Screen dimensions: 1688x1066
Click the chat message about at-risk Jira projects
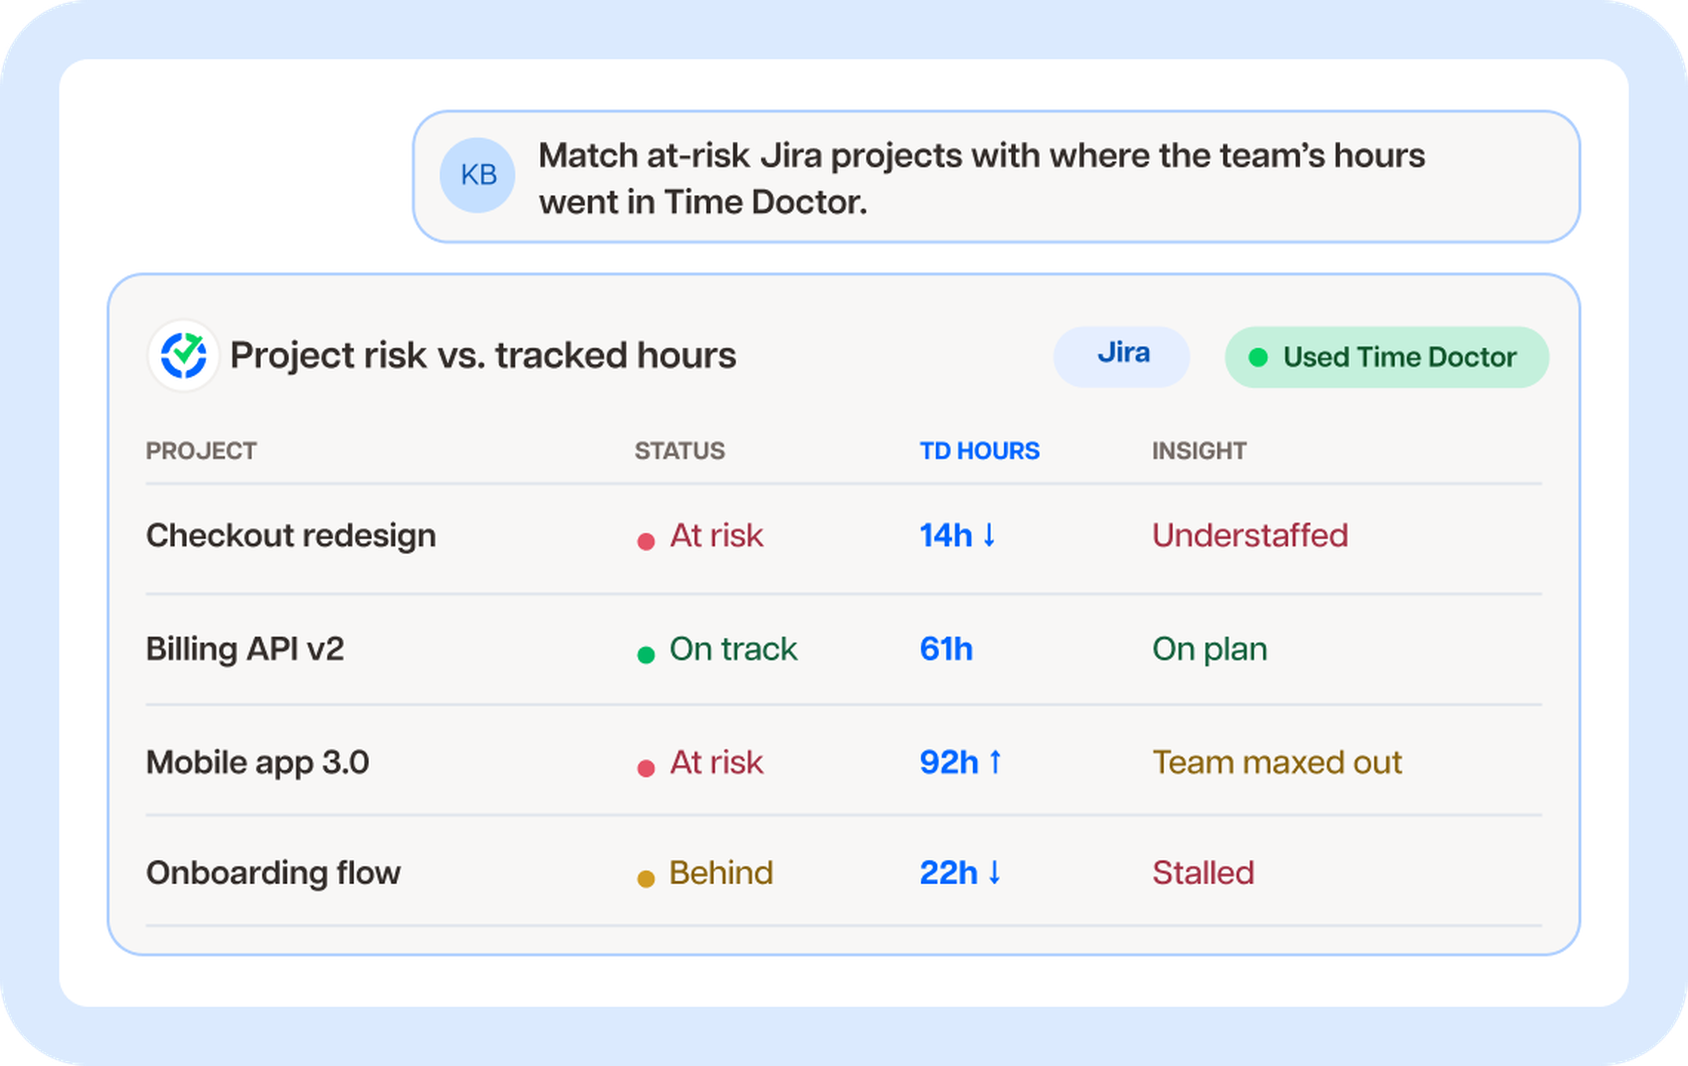pyautogui.click(x=996, y=177)
